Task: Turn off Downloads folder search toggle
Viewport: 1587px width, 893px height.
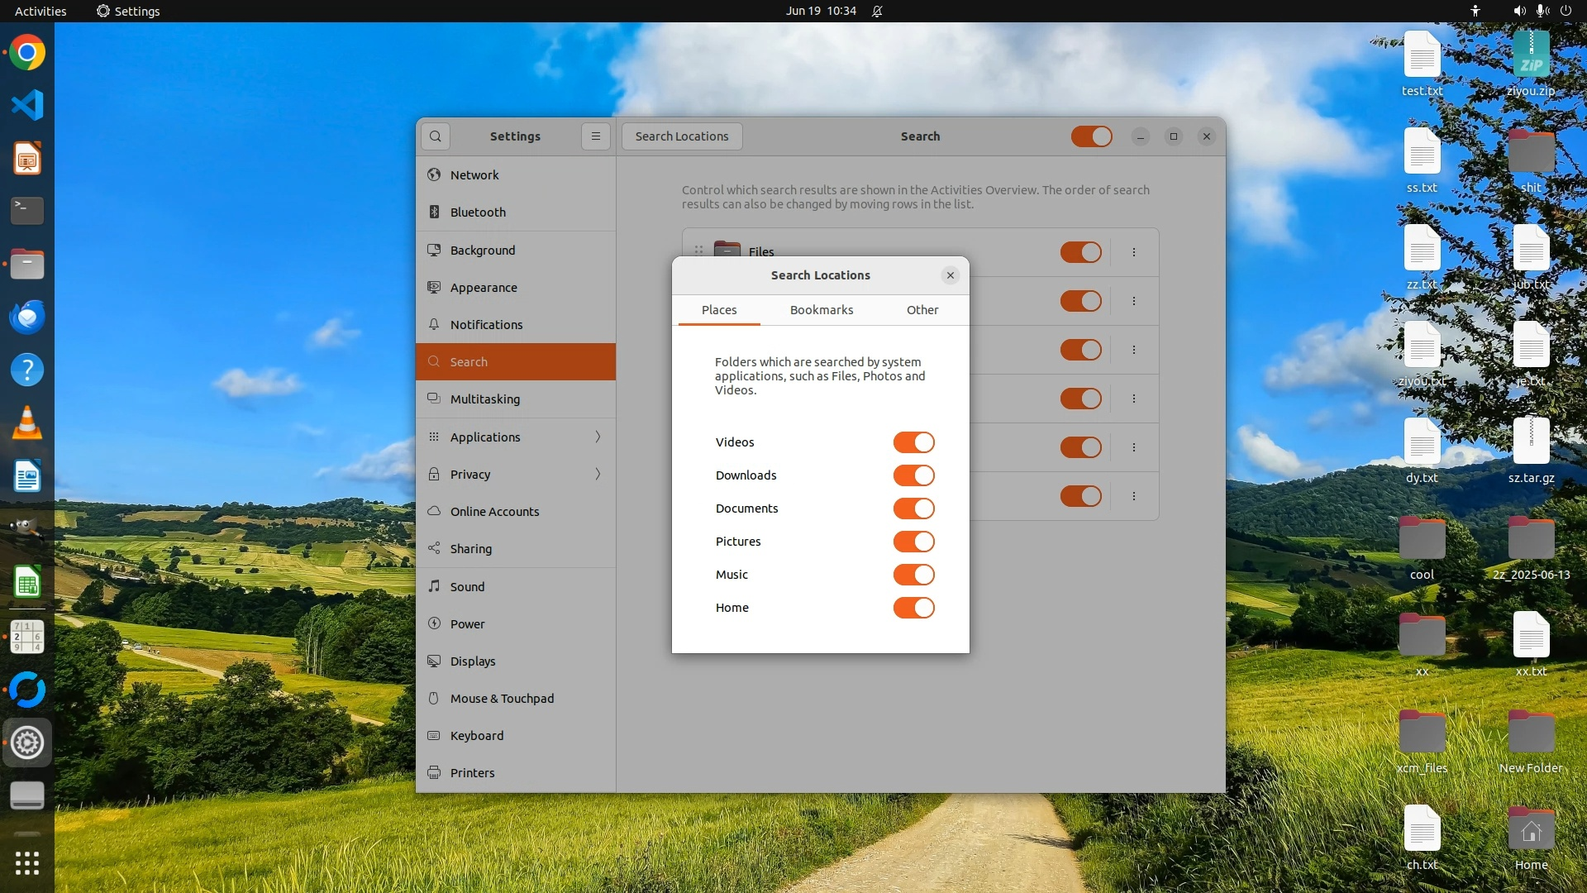Action: click(x=913, y=475)
